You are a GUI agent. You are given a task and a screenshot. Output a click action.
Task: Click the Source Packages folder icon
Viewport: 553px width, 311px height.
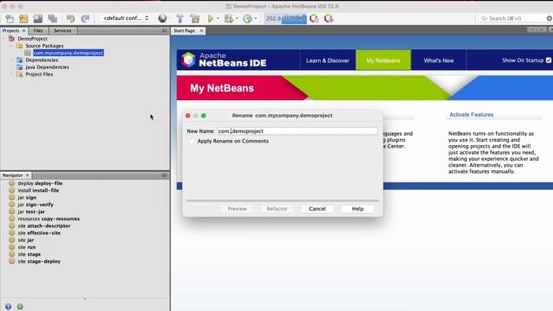19,46
